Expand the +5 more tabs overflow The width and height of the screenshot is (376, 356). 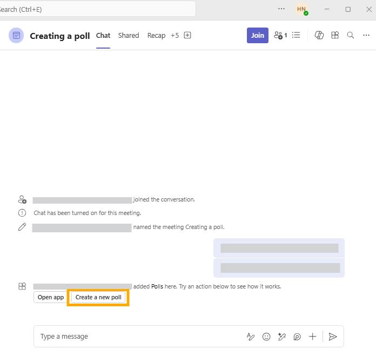[174, 36]
